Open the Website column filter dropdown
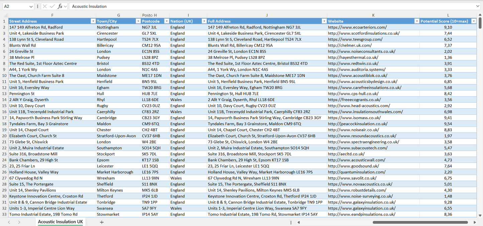The height and width of the screenshot is (226, 483). click(x=416, y=21)
